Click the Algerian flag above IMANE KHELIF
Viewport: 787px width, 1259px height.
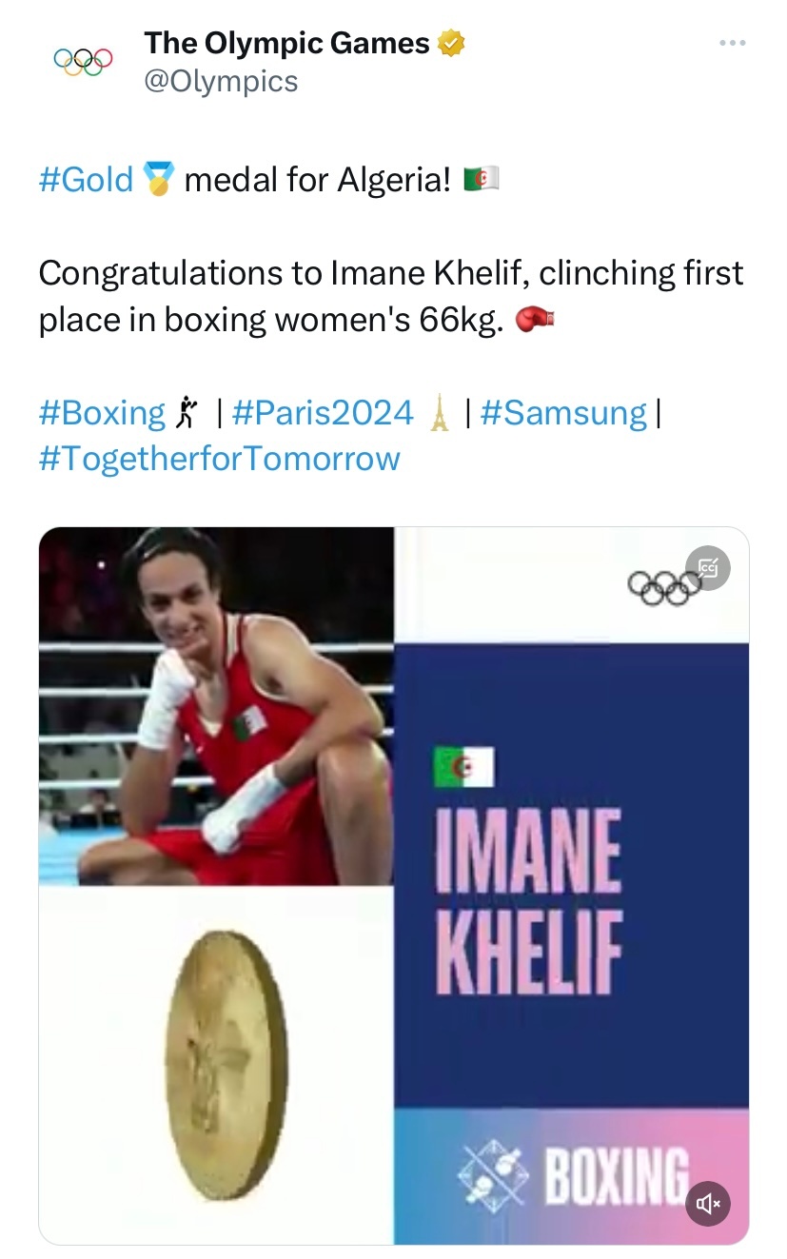(463, 767)
